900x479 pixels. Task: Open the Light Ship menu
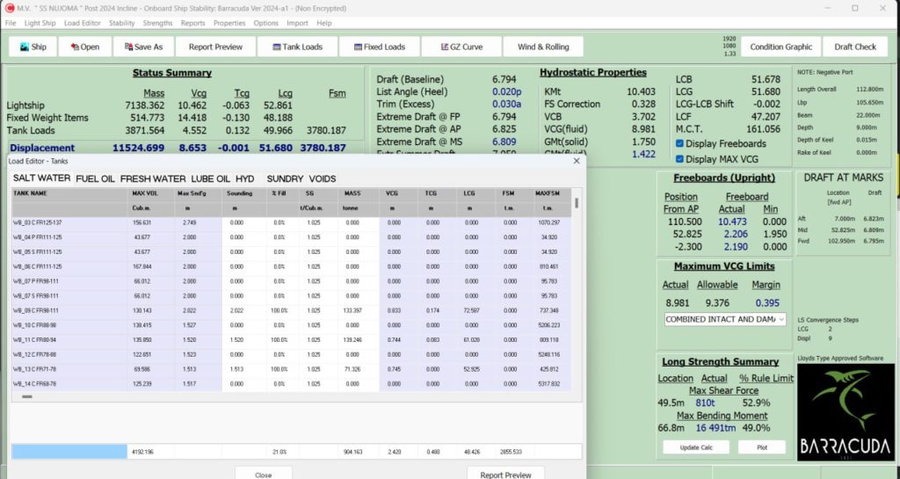(40, 23)
